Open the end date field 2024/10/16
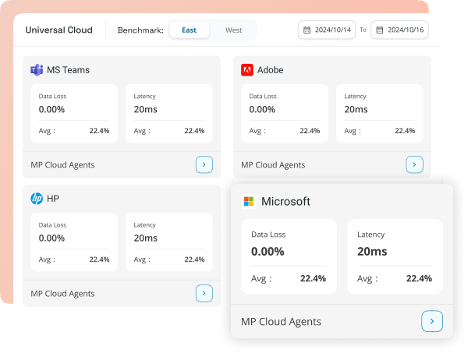The height and width of the screenshot is (353, 468). click(x=400, y=30)
